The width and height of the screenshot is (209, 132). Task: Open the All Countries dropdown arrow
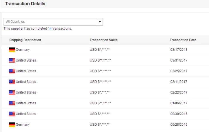(x=100, y=22)
